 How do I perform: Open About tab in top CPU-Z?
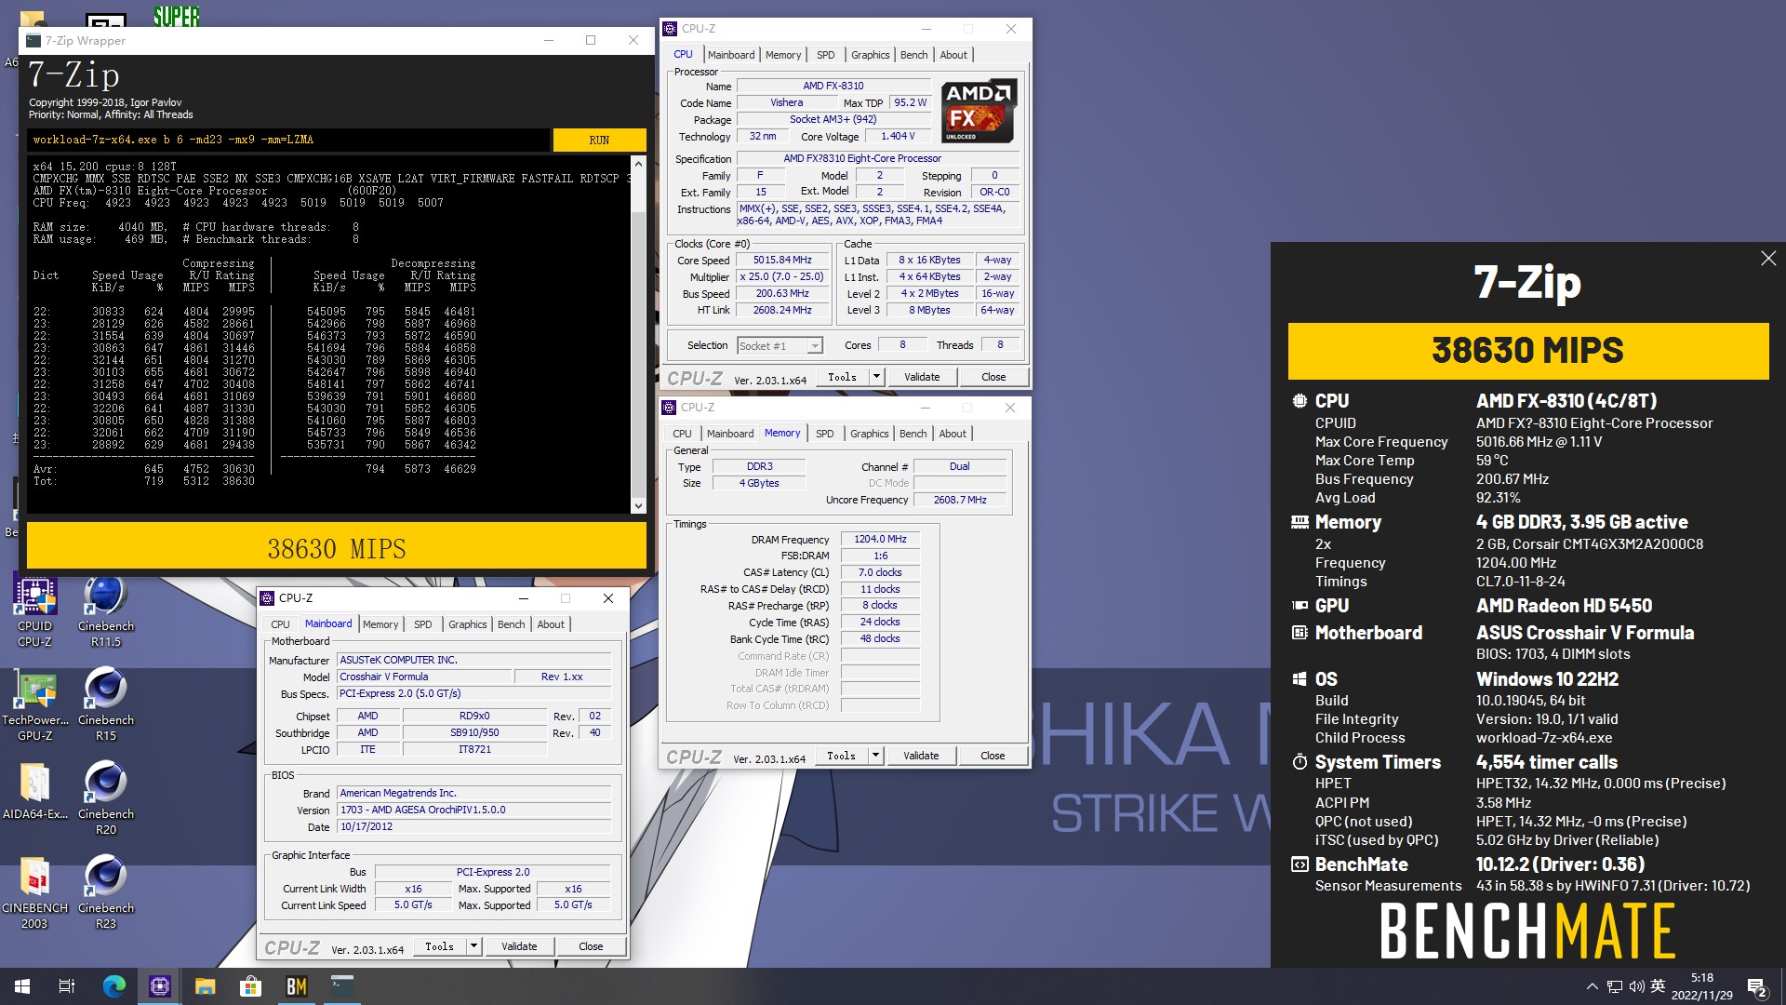pyautogui.click(x=953, y=55)
